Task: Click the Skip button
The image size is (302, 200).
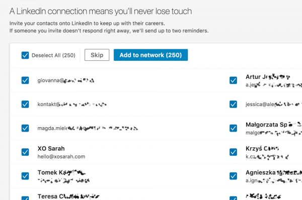Action: click(x=97, y=55)
